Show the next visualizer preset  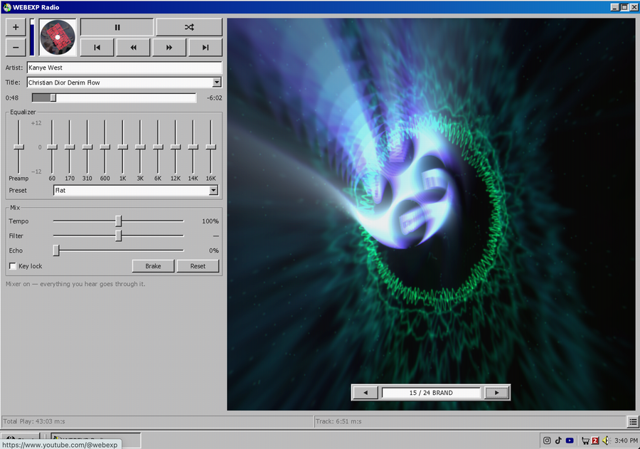point(497,393)
